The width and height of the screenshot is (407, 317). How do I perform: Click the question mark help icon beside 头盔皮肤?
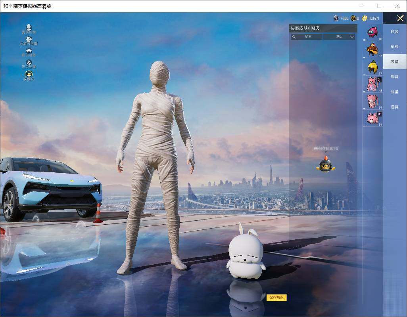pyautogui.click(x=318, y=28)
